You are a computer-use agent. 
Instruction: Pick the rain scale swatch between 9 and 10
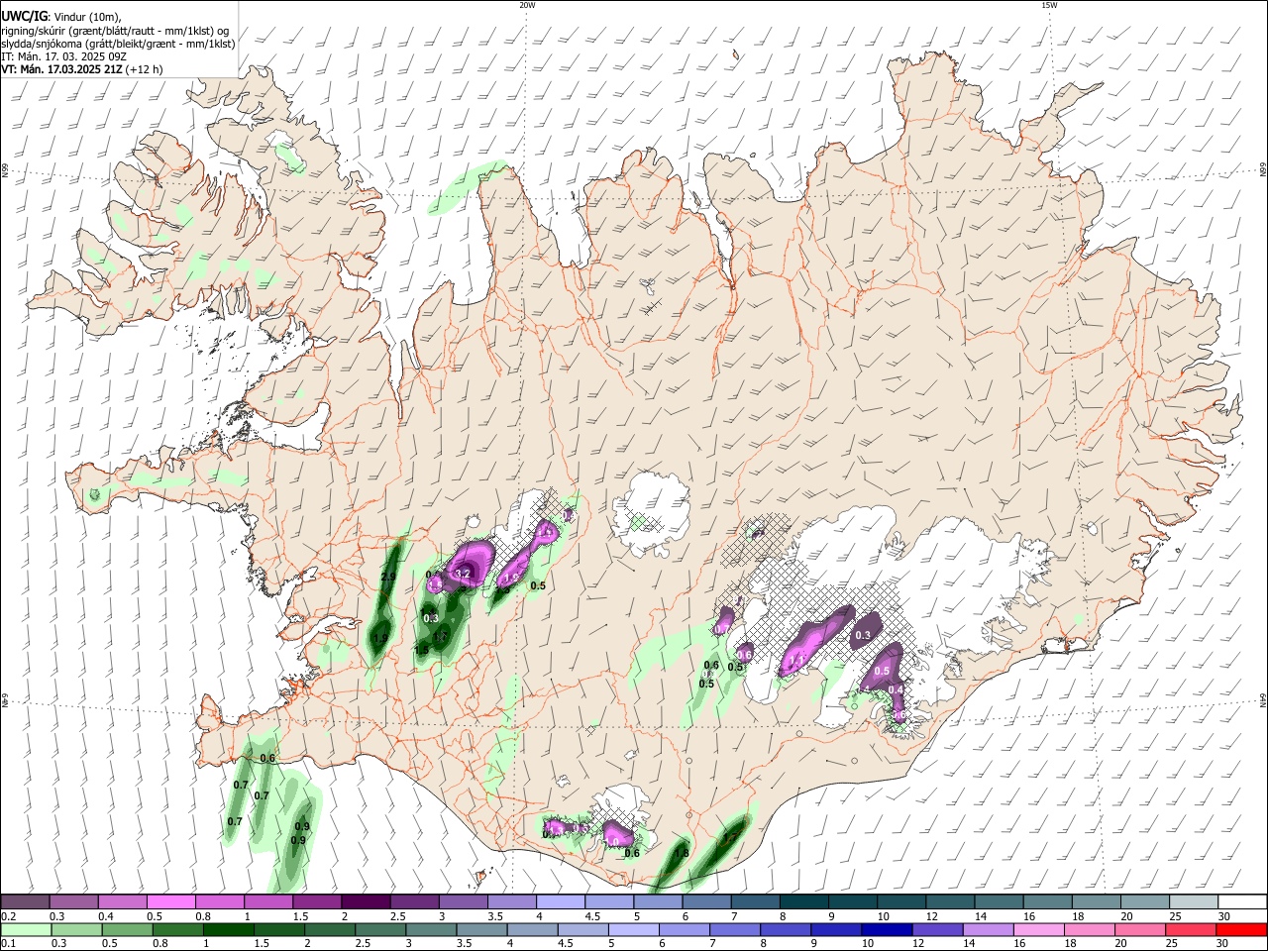click(x=837, y=929)
